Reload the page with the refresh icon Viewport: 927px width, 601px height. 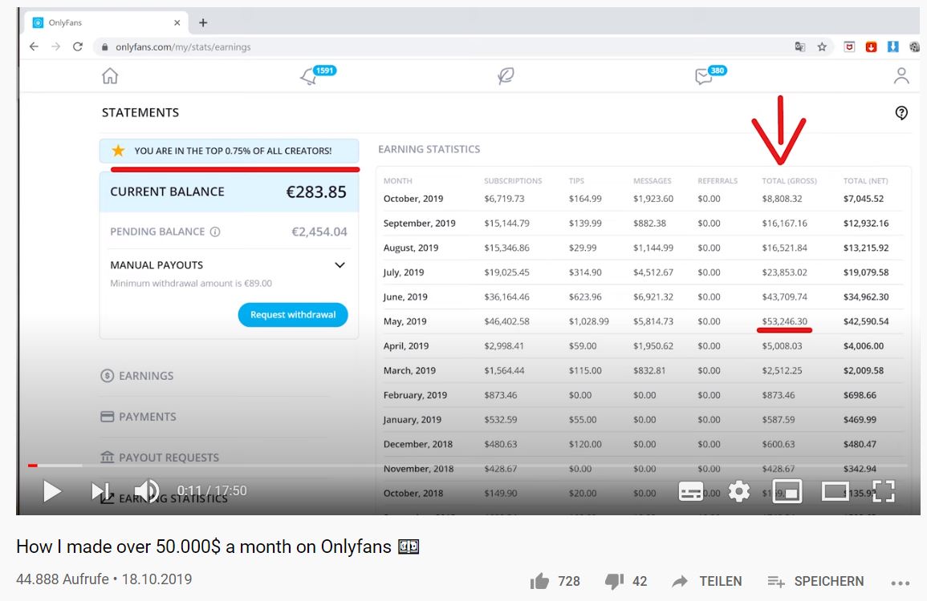pos(77,46)
